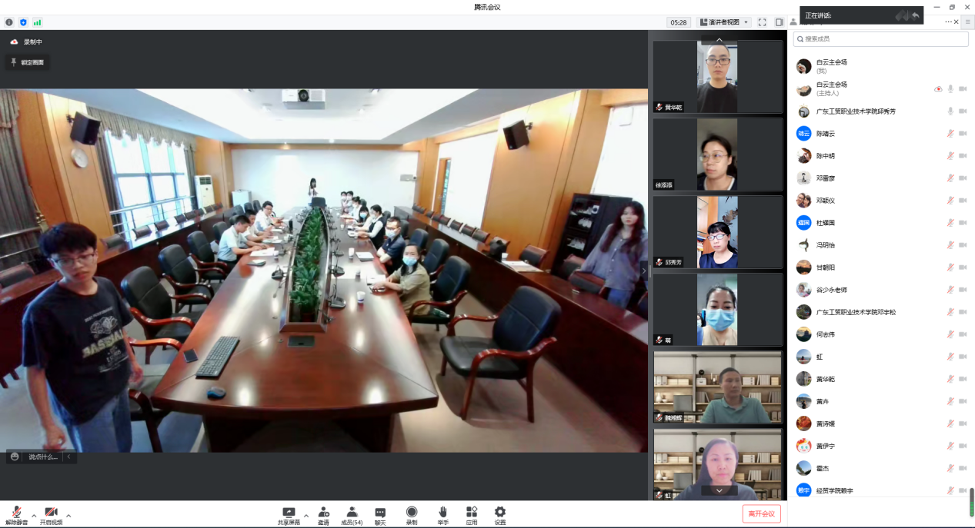The width and height of the screenshot is (975, 528).
Task: Expand video options arrow beside 开启视频
Action: 68,516
